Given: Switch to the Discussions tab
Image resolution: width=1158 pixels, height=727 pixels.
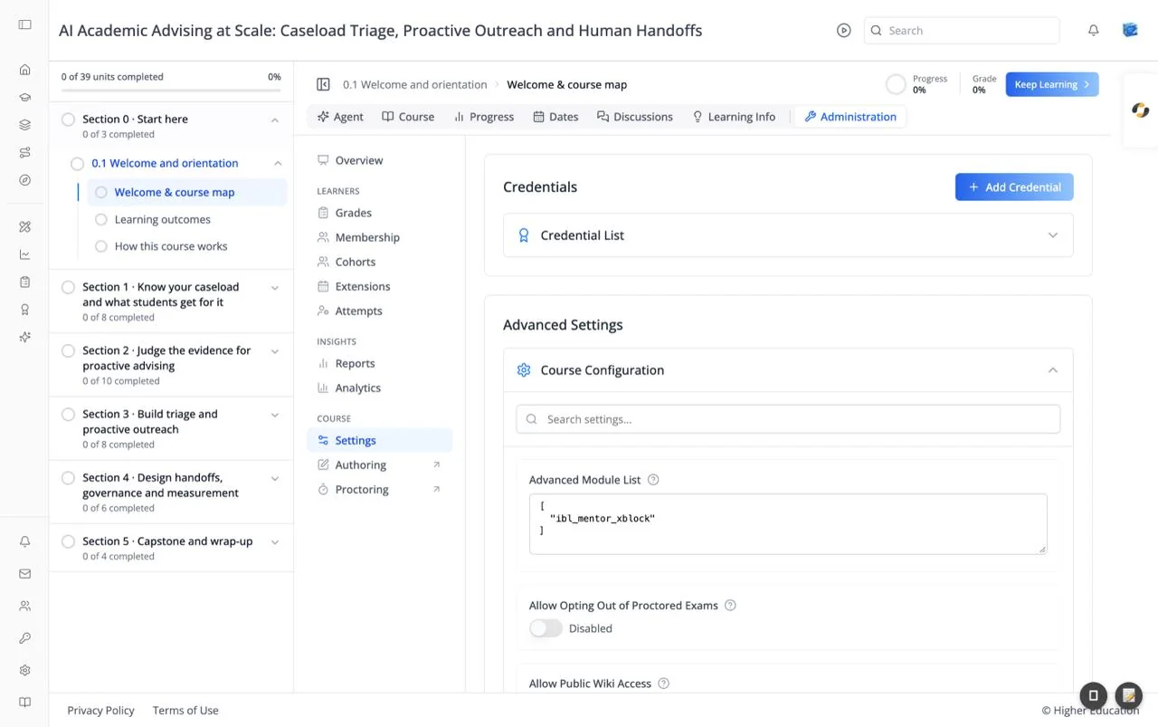Looking at the screenshot, I should tap(634, 117).
